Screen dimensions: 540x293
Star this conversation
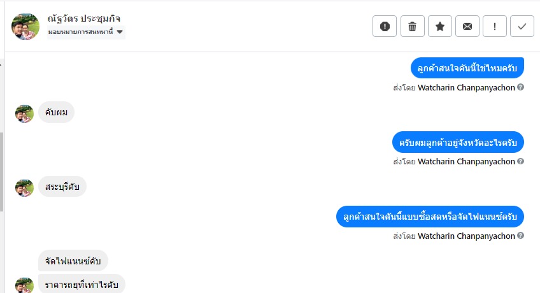pos(439,26)
